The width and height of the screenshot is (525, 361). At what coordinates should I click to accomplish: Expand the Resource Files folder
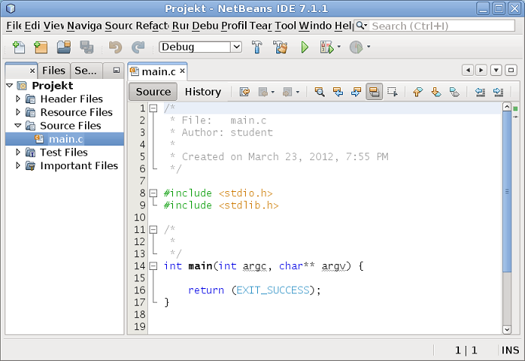point(18,112)
